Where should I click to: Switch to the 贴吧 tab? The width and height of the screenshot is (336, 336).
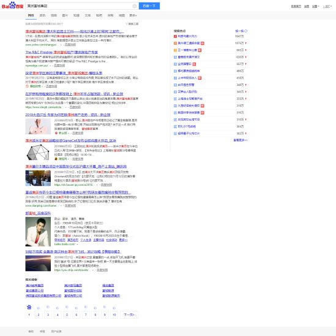click(99, 15)
